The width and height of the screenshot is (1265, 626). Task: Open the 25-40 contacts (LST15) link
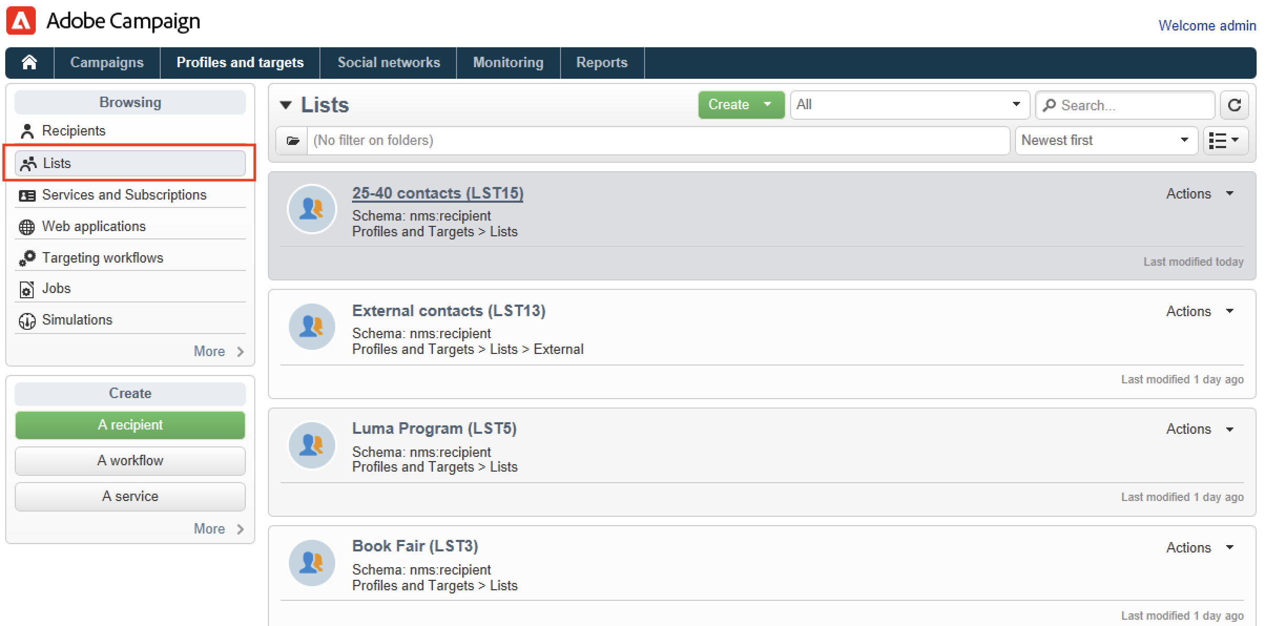(437, 193)
